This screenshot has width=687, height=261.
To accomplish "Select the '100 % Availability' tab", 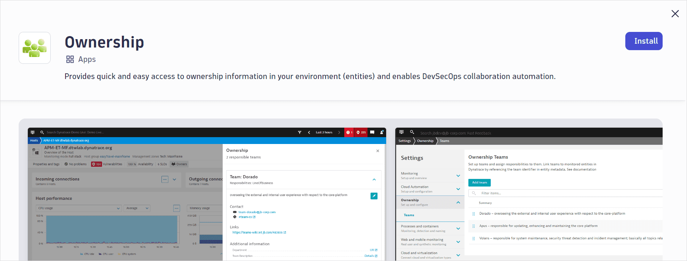I will (x=141, y=164).
